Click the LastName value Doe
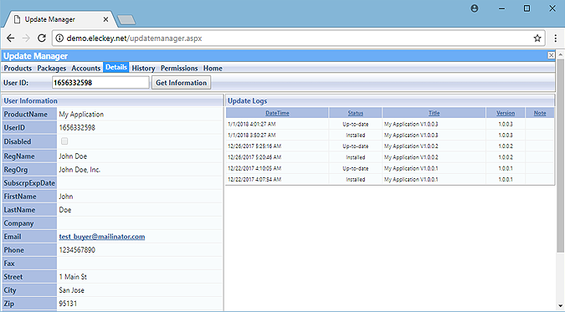Viewport: 565px width, 312px height. coord(65,210)
